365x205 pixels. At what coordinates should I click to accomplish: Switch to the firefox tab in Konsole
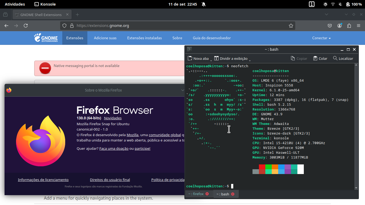pos(196,194)
